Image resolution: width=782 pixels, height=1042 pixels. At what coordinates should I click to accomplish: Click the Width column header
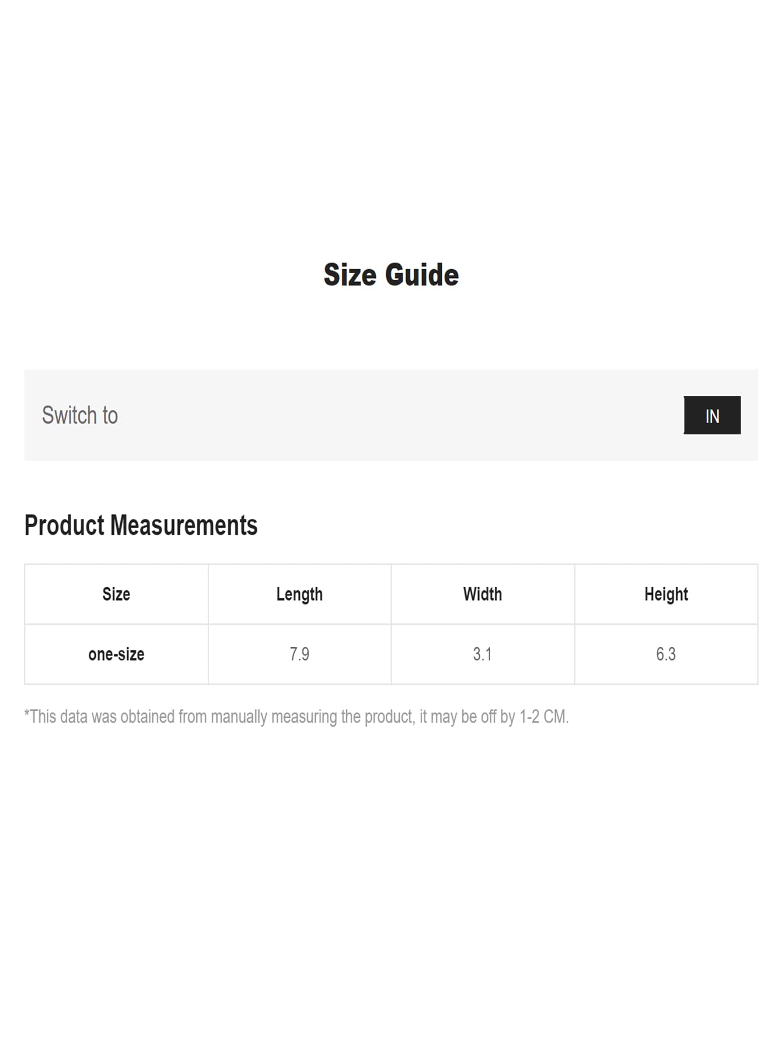(483, 594)
